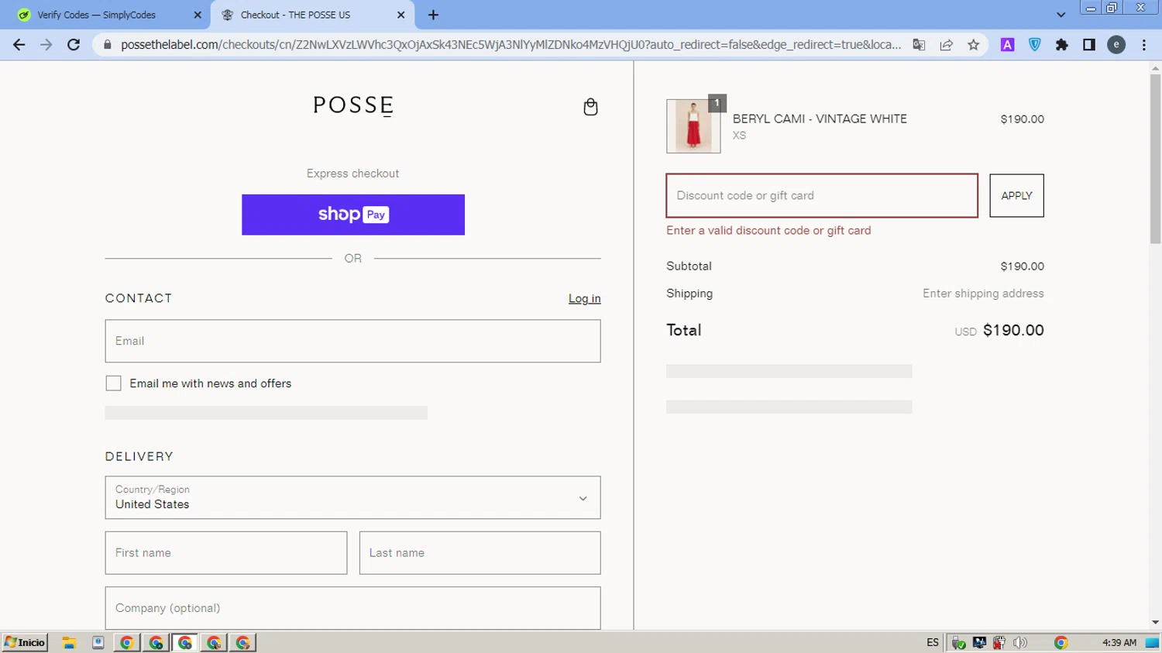
Task: Click the total amount $190.00
Action: 1013,330
